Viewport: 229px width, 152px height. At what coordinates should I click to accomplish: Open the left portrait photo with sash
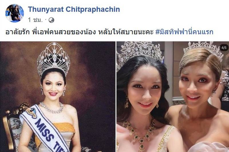click(x=58, y=97)
